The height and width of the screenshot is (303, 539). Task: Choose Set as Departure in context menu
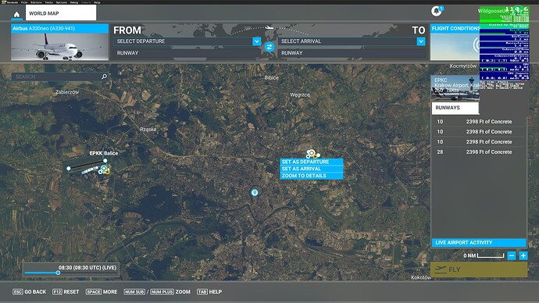312,162
